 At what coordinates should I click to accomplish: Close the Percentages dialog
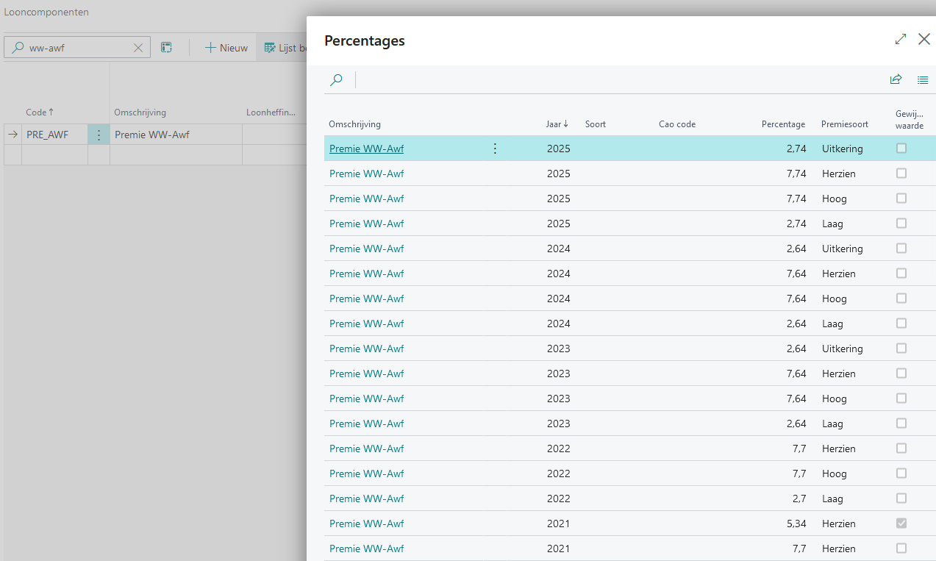(924, 40)
